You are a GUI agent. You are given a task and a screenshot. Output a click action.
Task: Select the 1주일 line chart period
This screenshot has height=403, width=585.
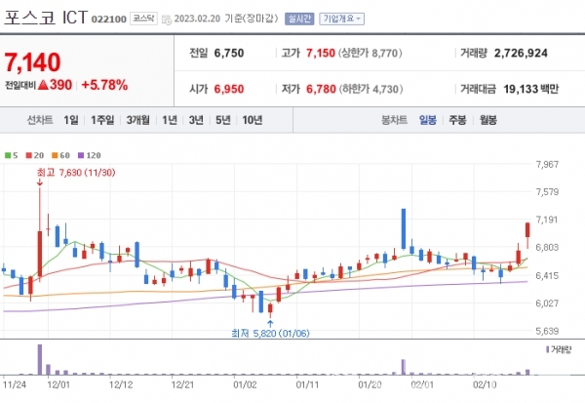pos(102,120)
